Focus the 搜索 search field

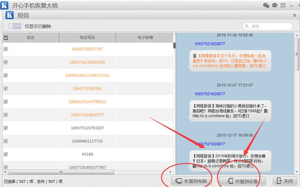click(x=268, y=26)
